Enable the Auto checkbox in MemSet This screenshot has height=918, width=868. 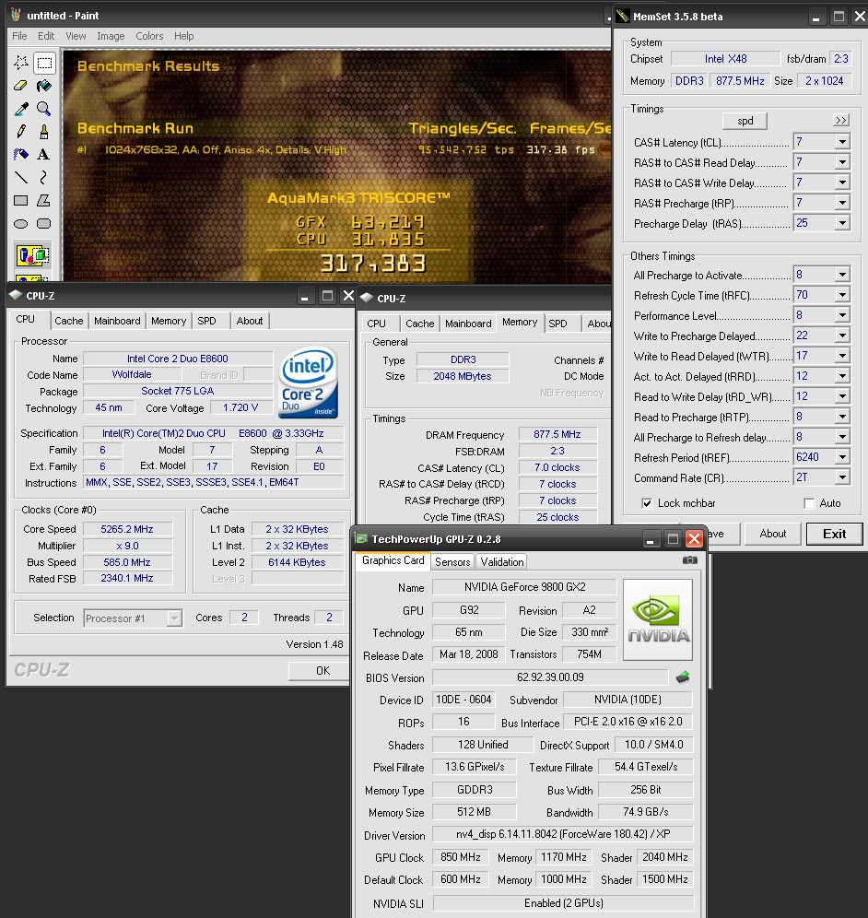pos(809,503)
